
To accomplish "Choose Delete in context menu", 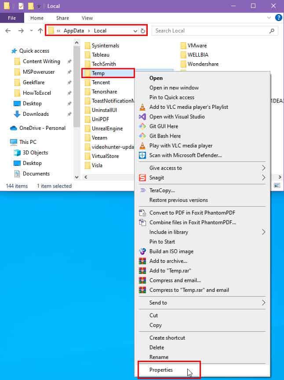I will (157, 348).
